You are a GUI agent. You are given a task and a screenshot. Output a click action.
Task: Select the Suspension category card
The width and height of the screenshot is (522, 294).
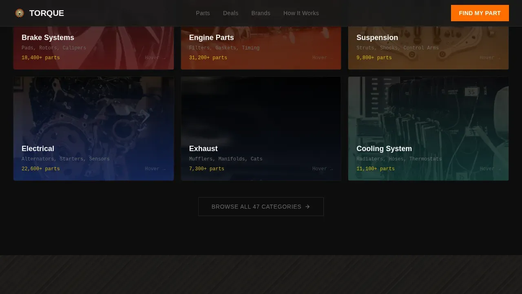(428, 48)
